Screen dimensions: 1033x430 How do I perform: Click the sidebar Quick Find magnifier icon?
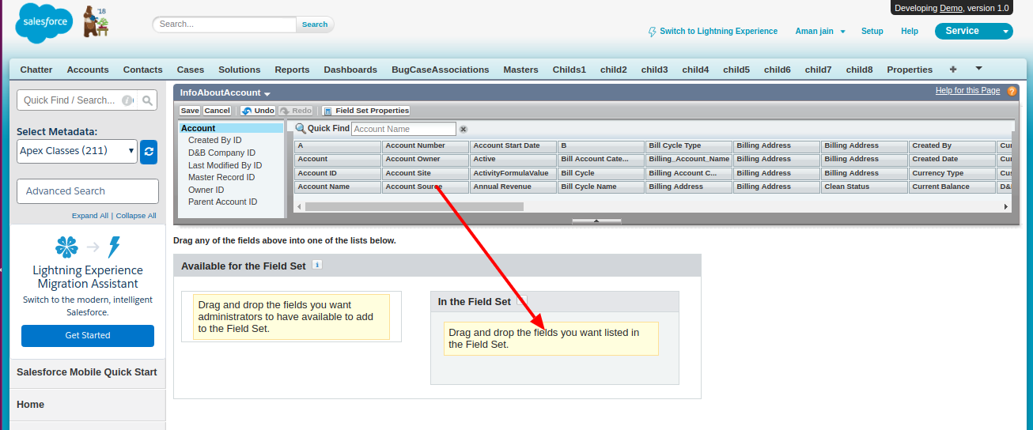147,100
